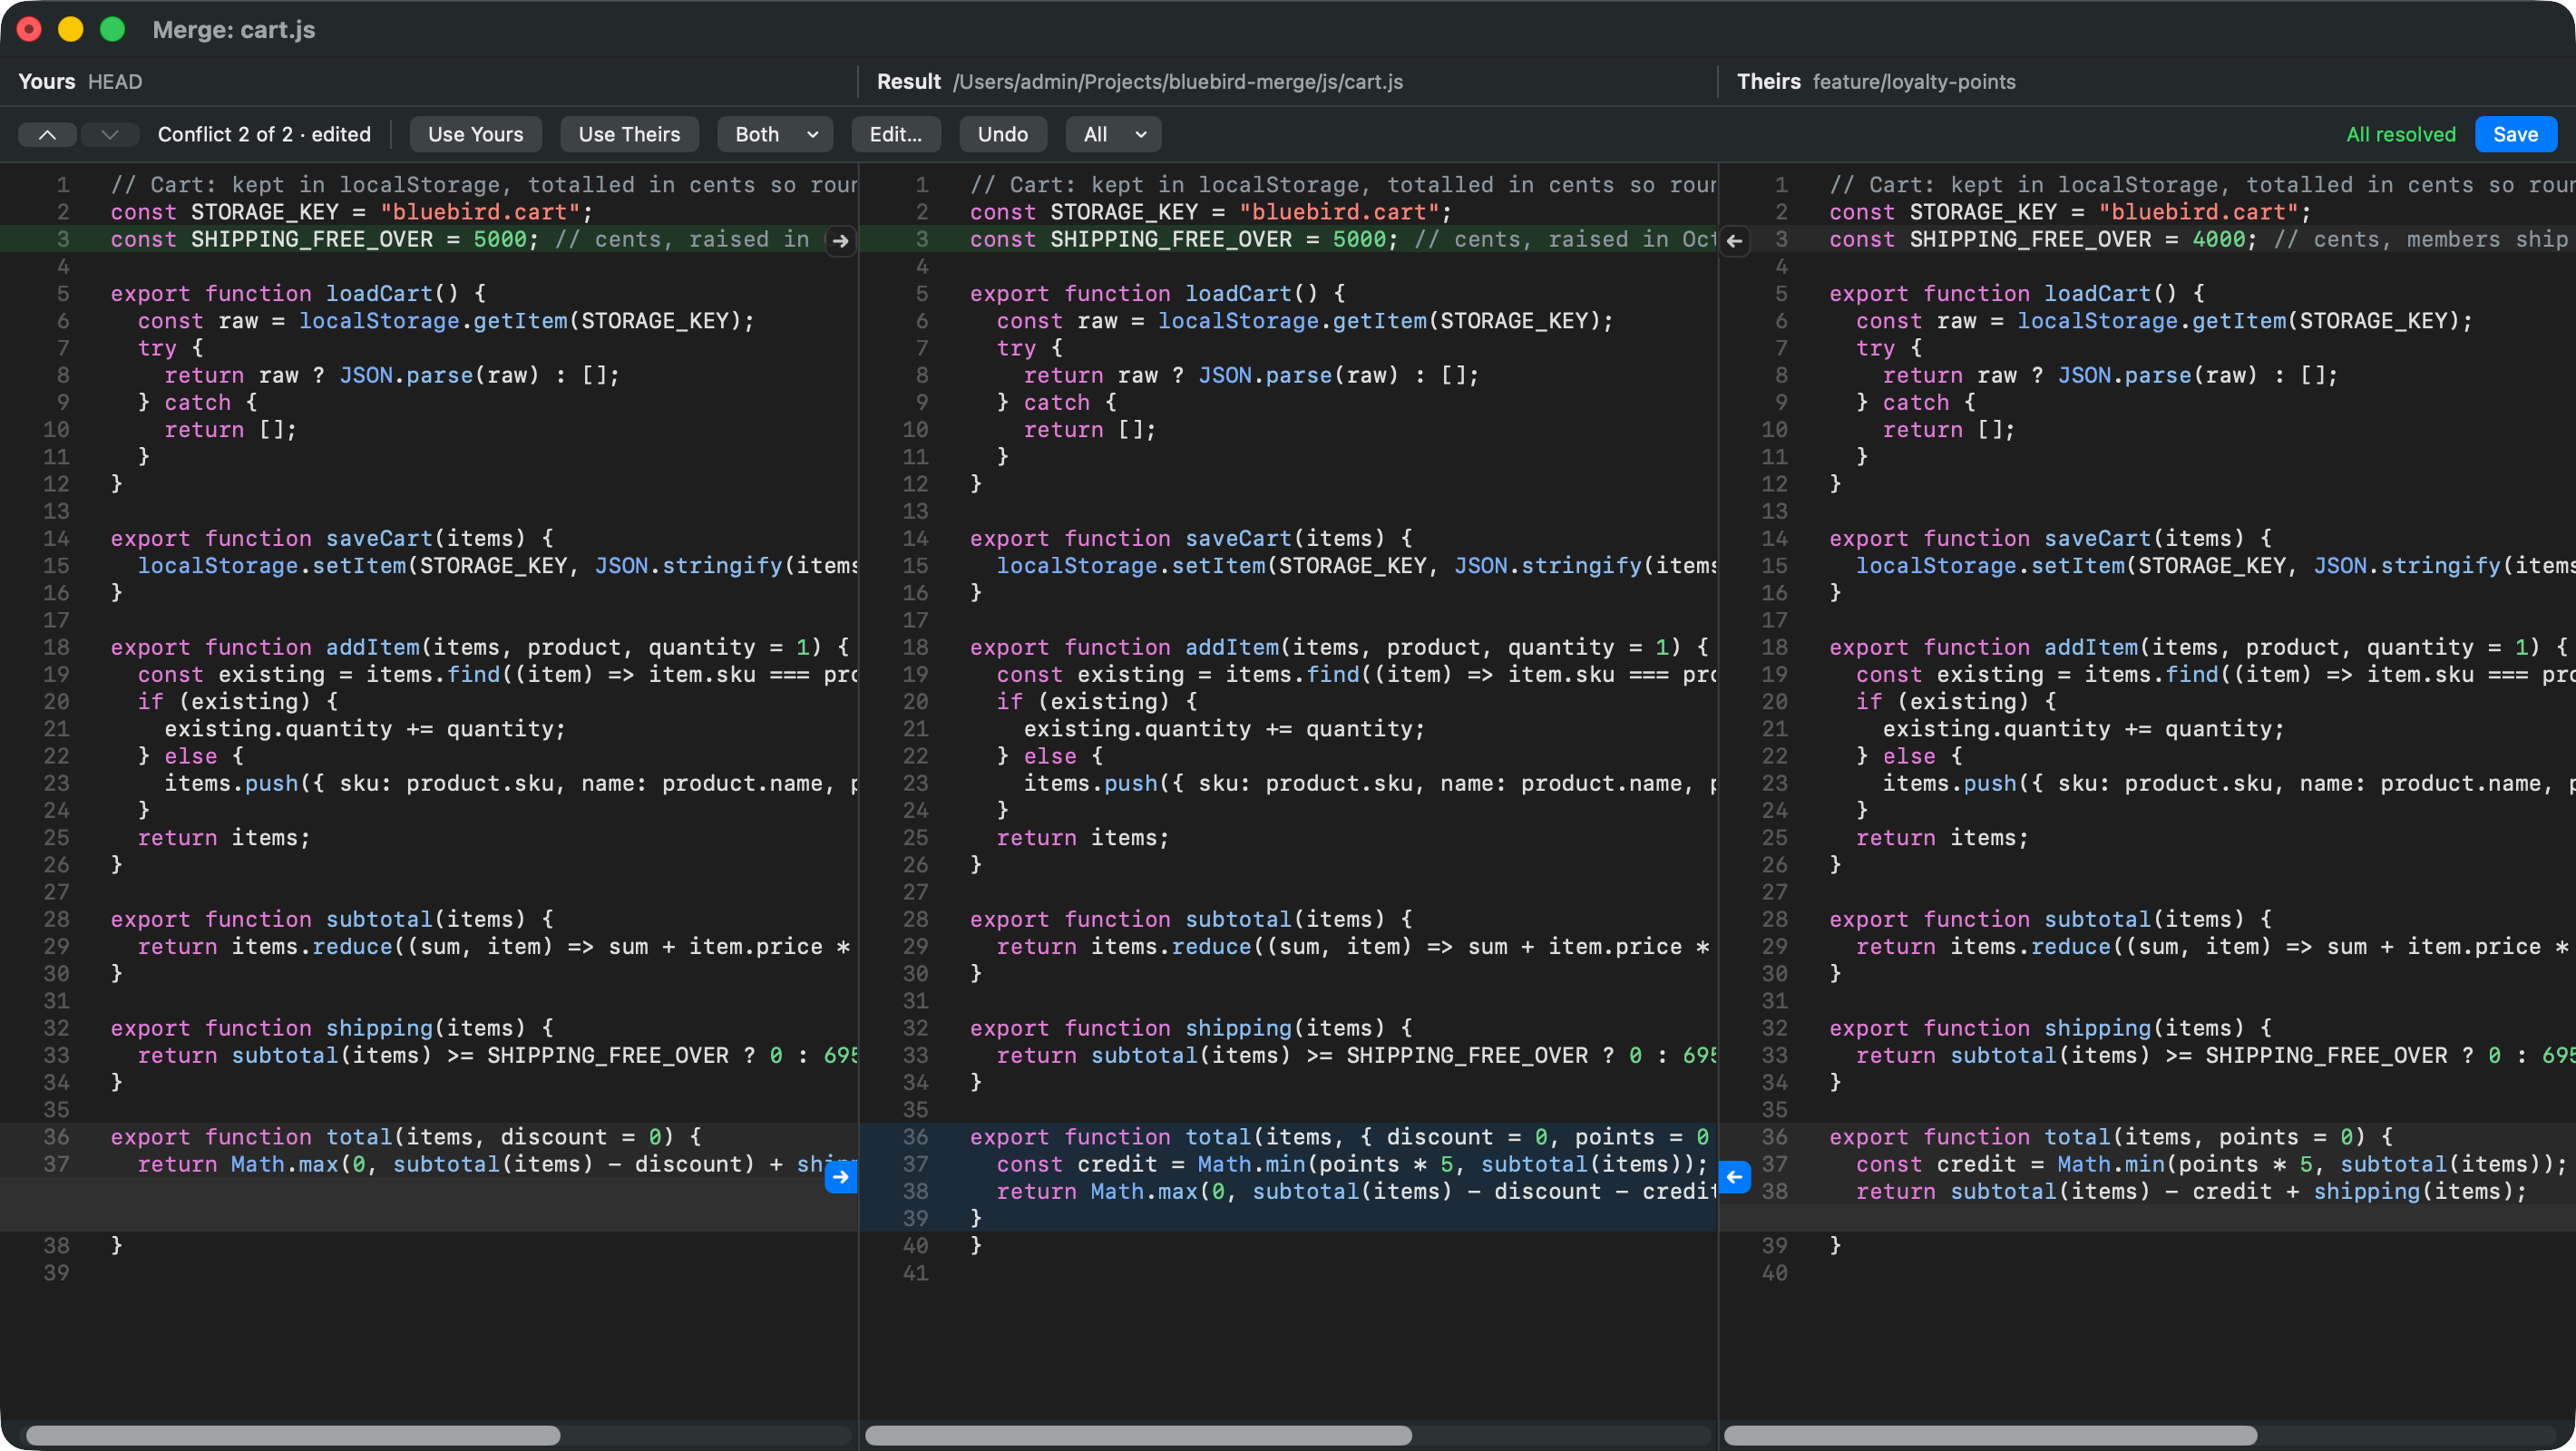Click the horizontal scrollbar of Yours pane
Screen dimensions: 2576x1451
pos(293,1435)
